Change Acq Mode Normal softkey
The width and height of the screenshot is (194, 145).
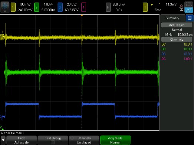point(115,140)
